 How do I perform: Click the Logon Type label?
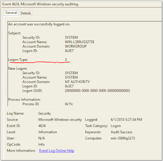(18, 60)
